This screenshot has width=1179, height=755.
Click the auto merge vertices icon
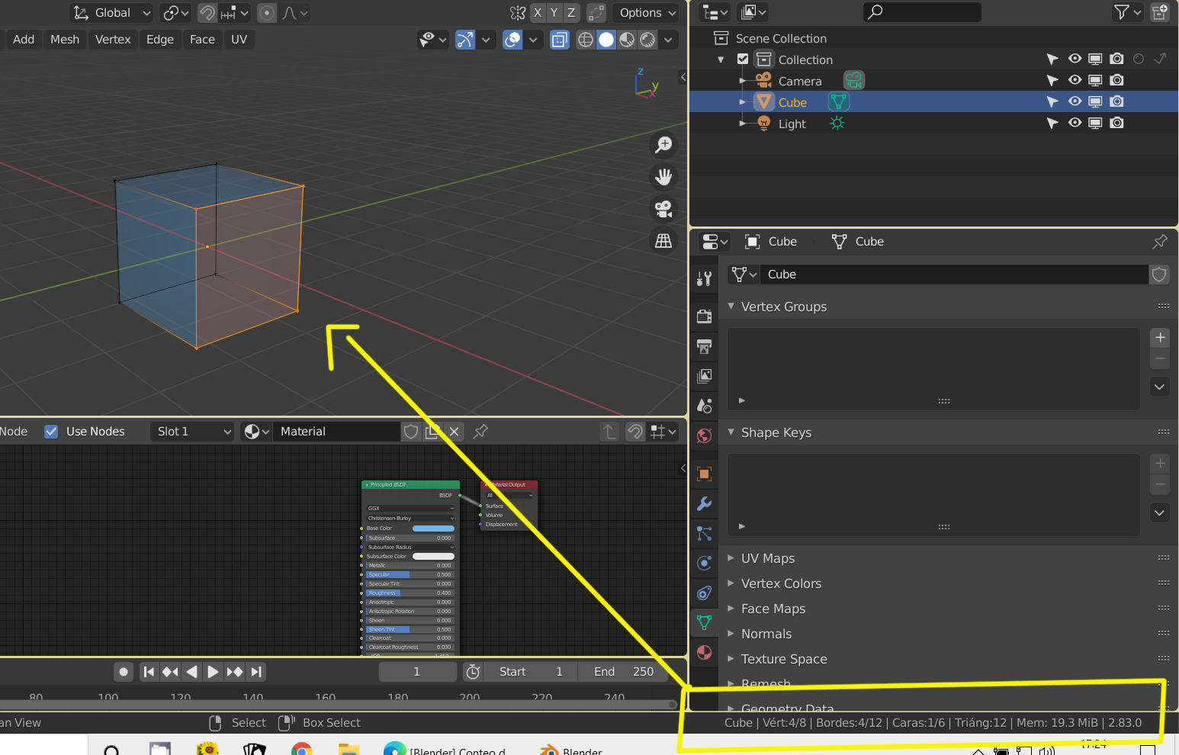[x=596, y=13]
